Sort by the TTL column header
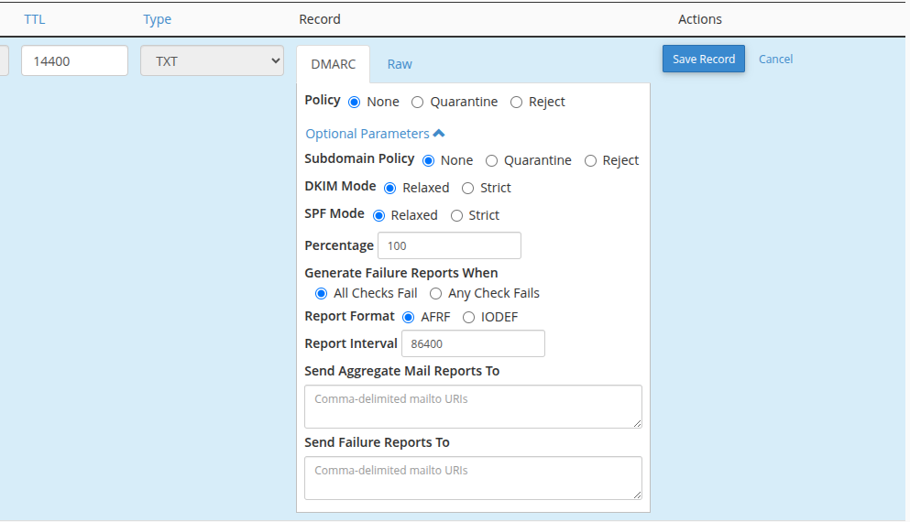 pyautogui.click(x=34, y=19)
